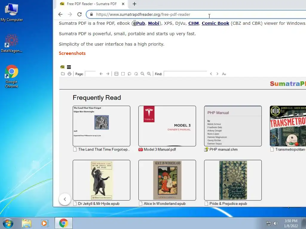Open My Computer desktop icon
Screen dimensions: 306x229
tap(12, 12)
